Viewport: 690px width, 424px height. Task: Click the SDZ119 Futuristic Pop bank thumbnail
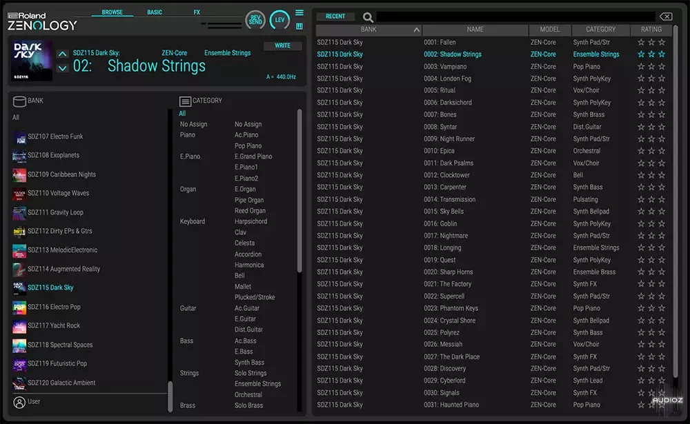[x=19, y=364]
